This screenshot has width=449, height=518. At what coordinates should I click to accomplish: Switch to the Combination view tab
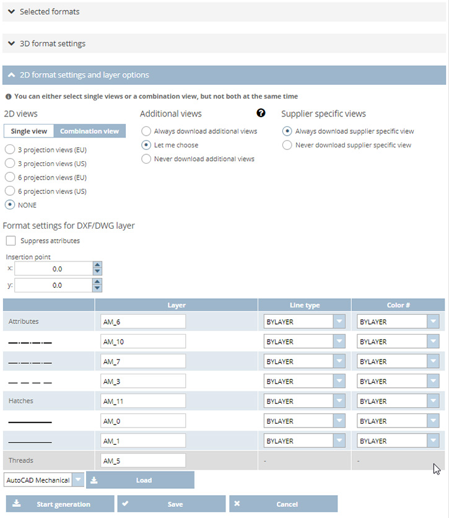(89, 131)
